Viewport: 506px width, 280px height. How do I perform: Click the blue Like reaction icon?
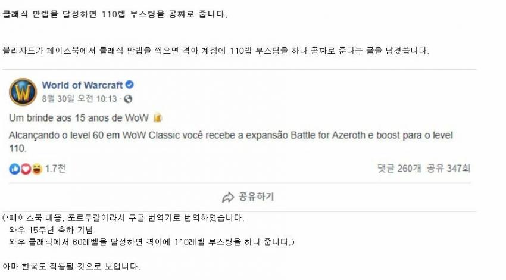click(14, 169)
